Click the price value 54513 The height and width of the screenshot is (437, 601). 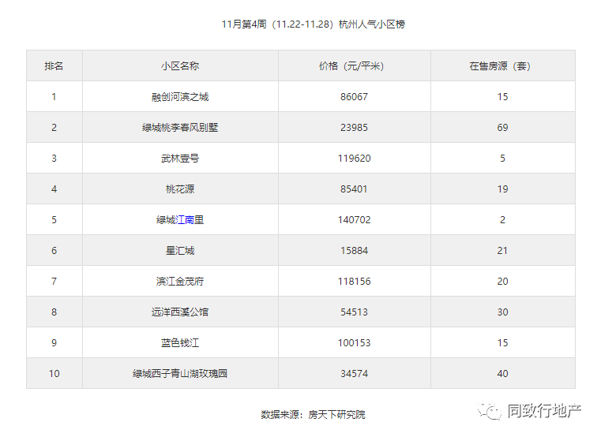tap(354, 312)
